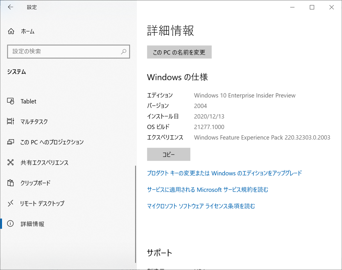This screenshot has width=342, height=270.
Task: Click Windows 10 Enterprise Insider Preview text
Action: (245, 95)
